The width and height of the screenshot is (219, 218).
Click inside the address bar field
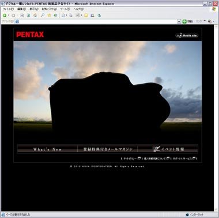click(x=98, y=21)
